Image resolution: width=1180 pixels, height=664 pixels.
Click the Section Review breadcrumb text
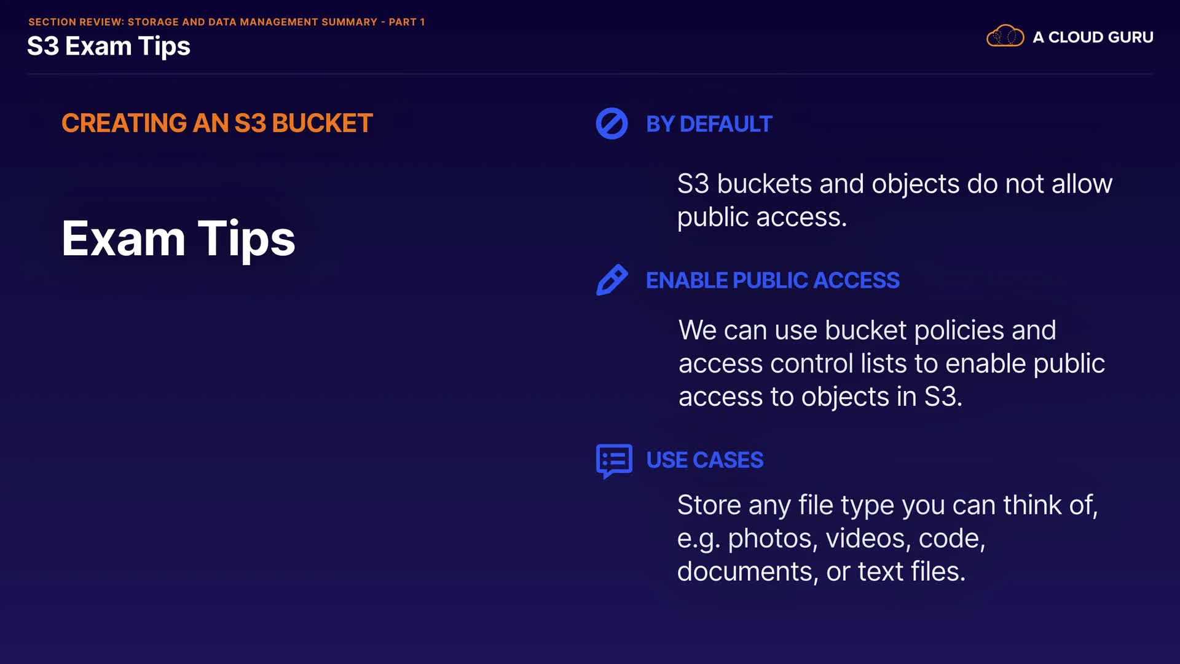coord(226,22)
